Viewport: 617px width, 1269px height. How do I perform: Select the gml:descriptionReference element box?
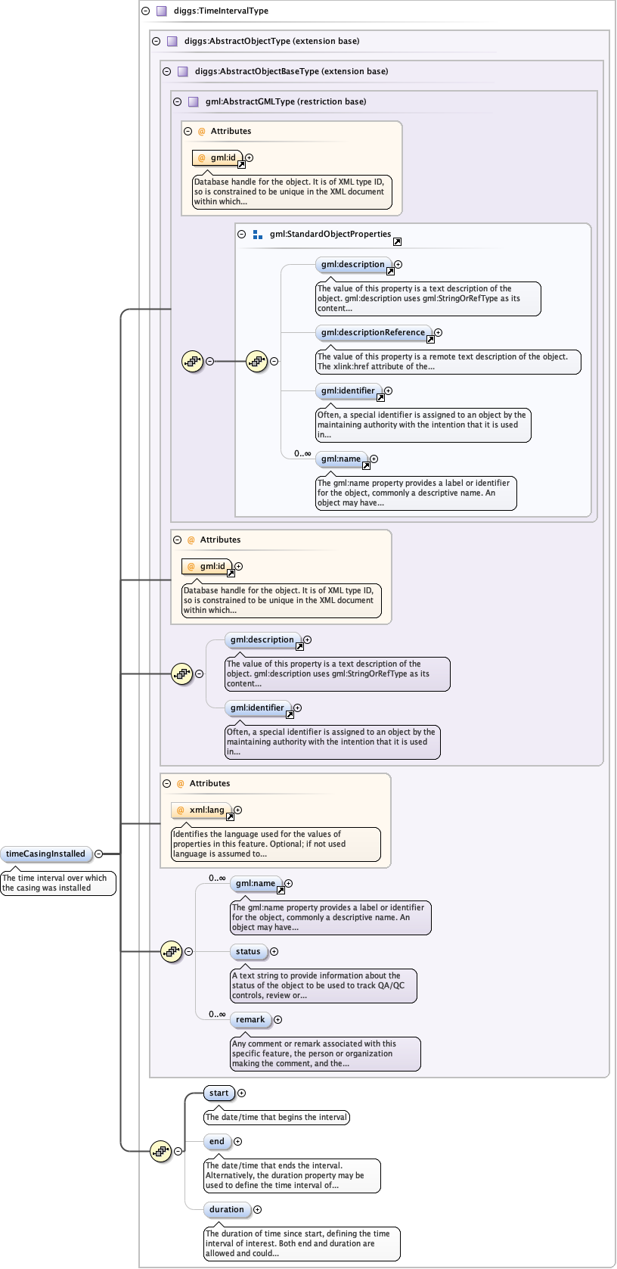(x=373, y=333)
